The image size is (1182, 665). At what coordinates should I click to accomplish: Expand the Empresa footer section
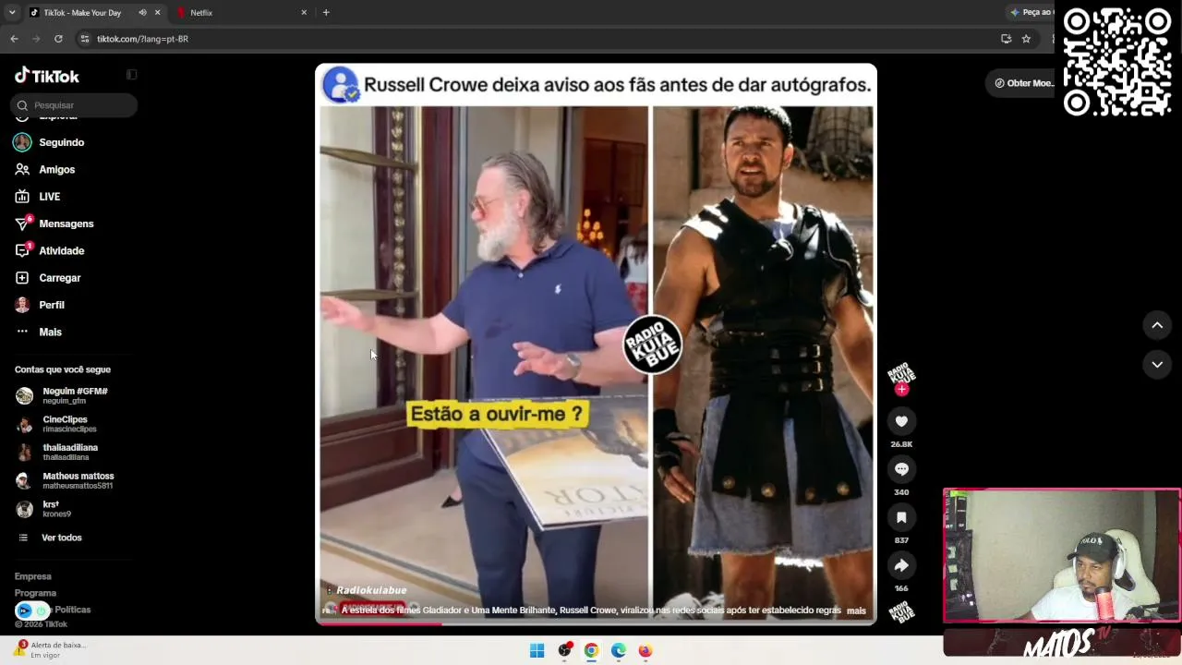click(x=33, y=576)
